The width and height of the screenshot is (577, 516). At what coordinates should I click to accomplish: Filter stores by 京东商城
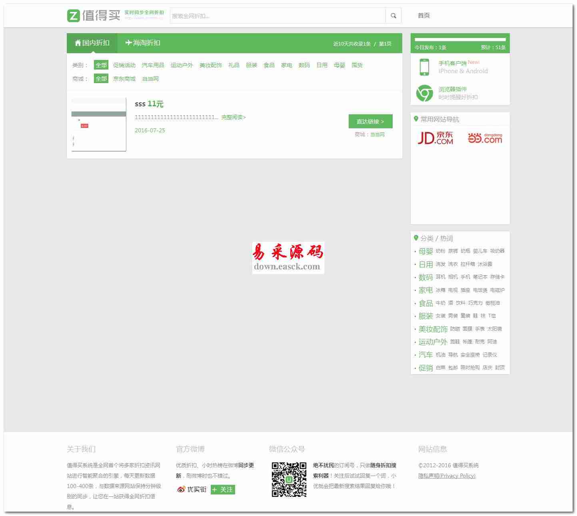pos(124,79)
